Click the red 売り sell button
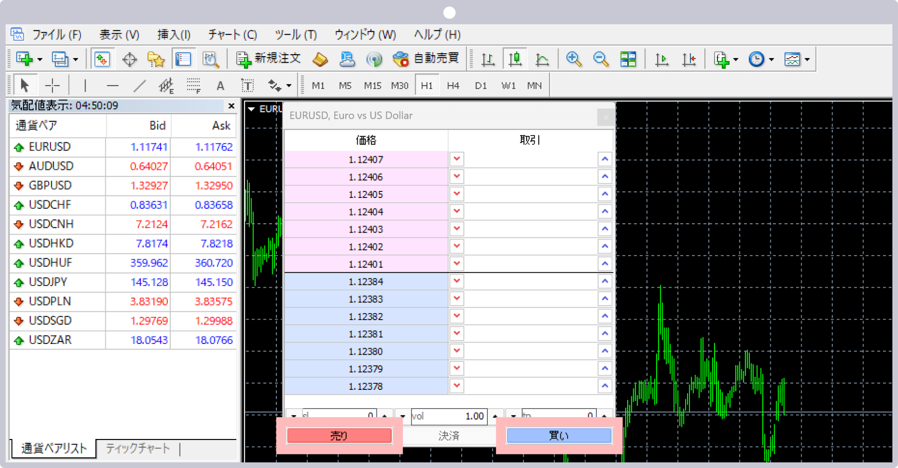 [x=339, y=436]
